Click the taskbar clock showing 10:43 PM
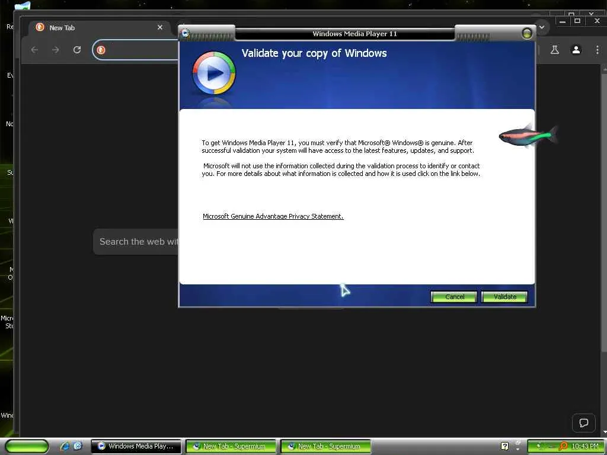607x455 pixels. coord(584,446)
